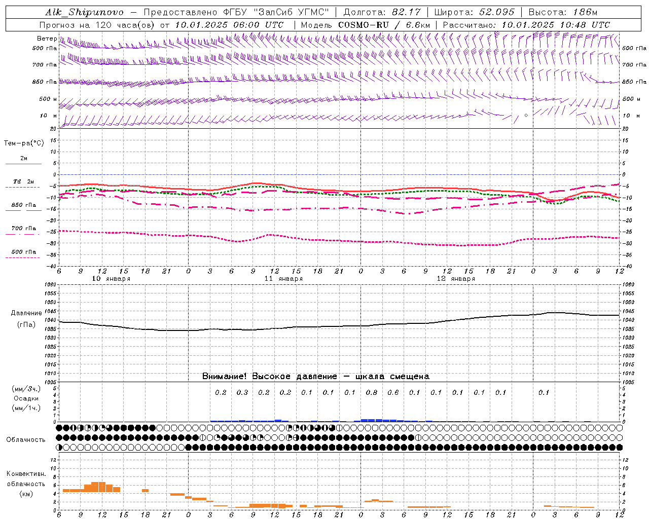Image resolution: width=649 pixels, height=519 pixels.
Task: Click the 0.3 precipitation value
Action: [x=242, y=392]
